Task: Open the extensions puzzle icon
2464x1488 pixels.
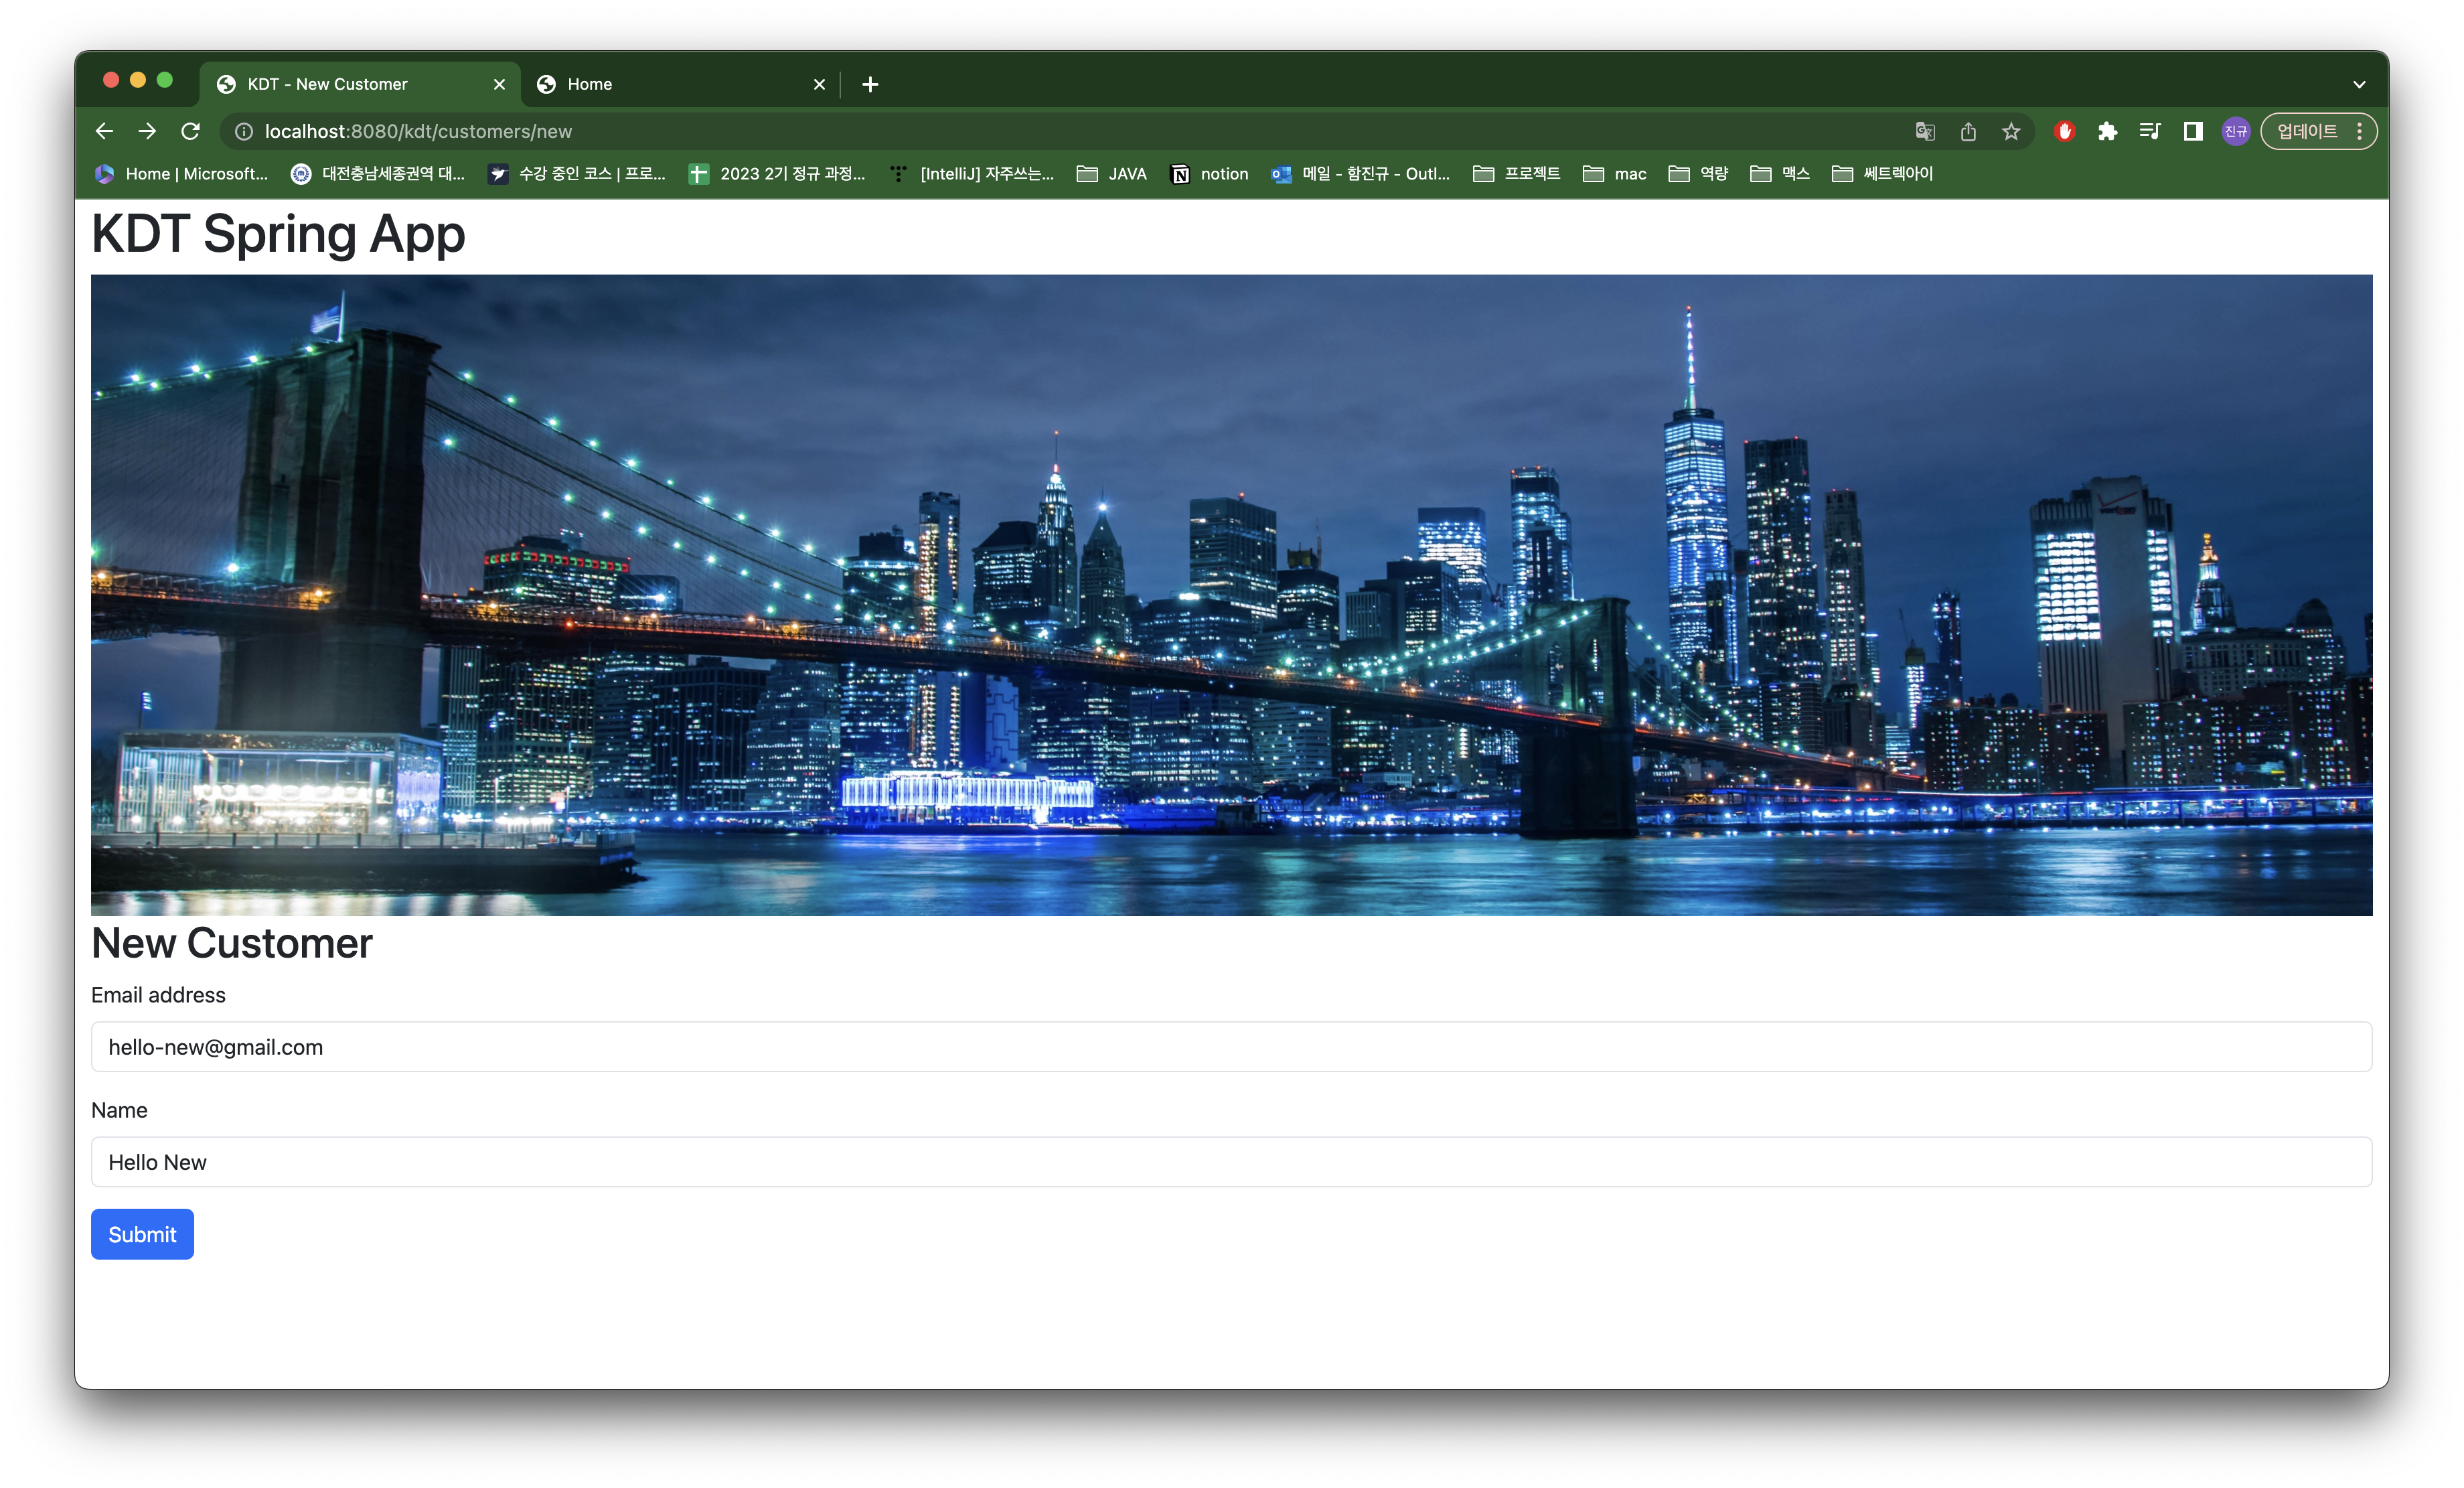Action: [2107, 131]
